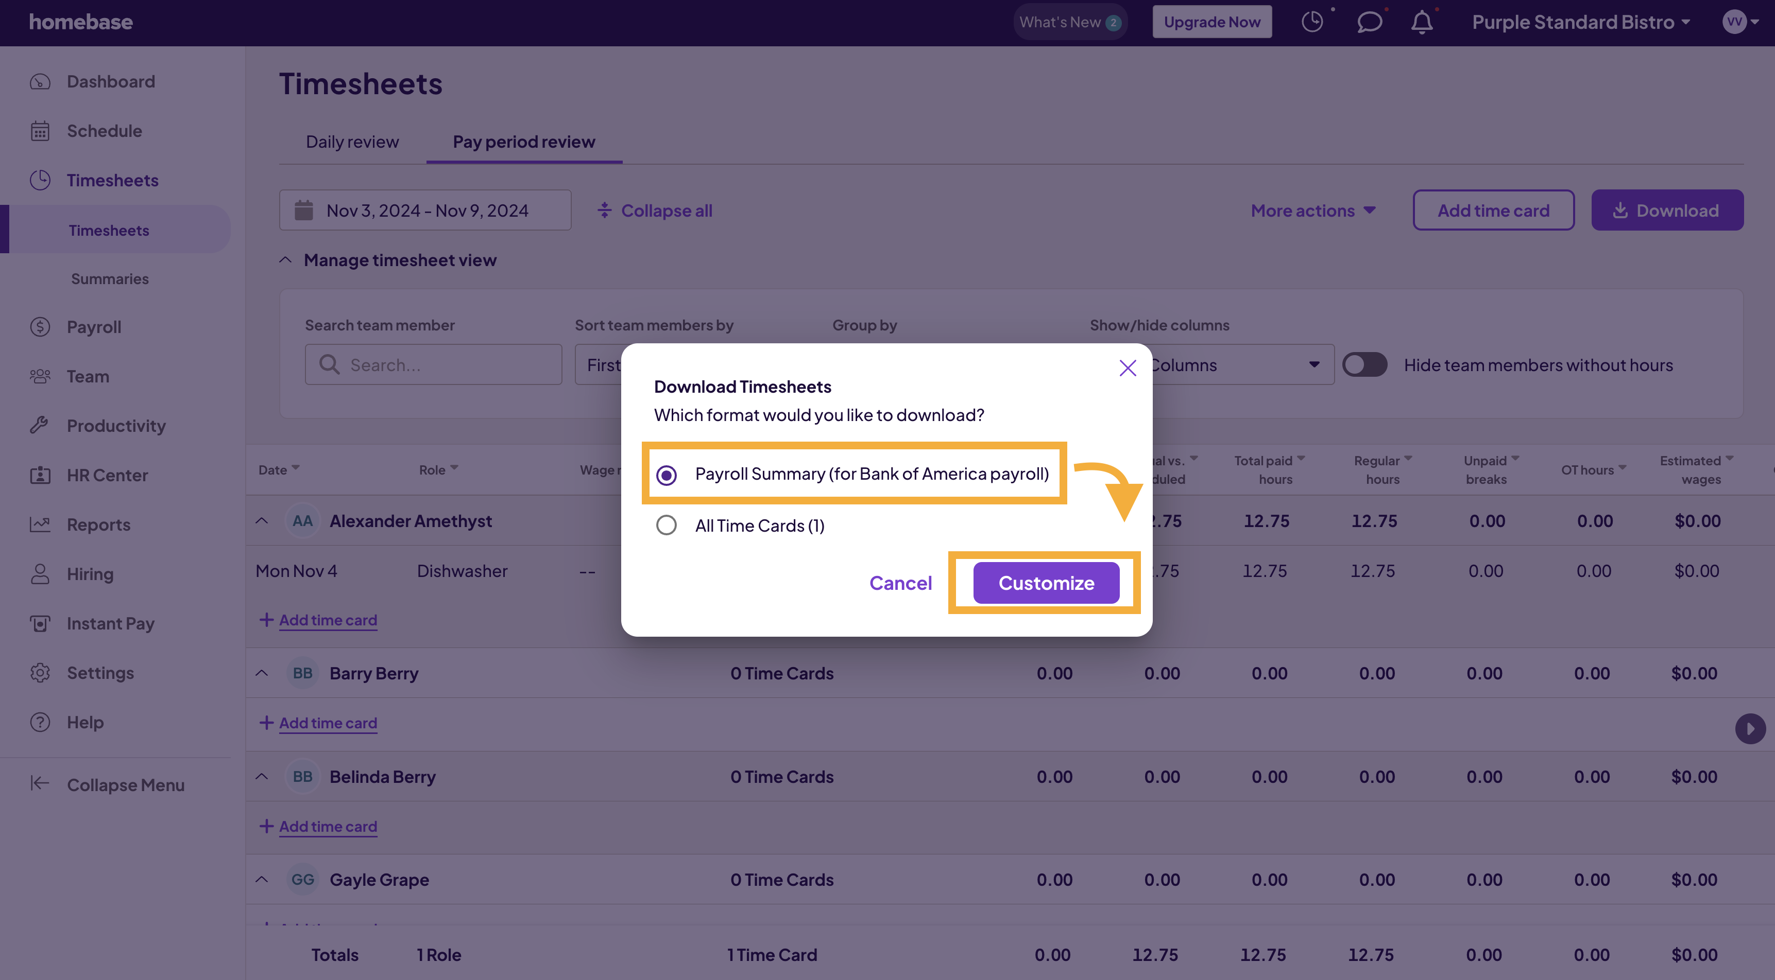
Task: Open the messages chat bubble icon
Action: click(1369, 22)
